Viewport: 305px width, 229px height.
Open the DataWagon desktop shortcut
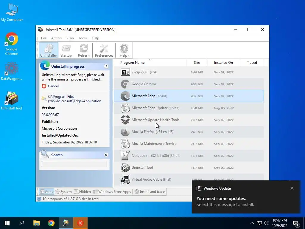[x=12, y=71]
